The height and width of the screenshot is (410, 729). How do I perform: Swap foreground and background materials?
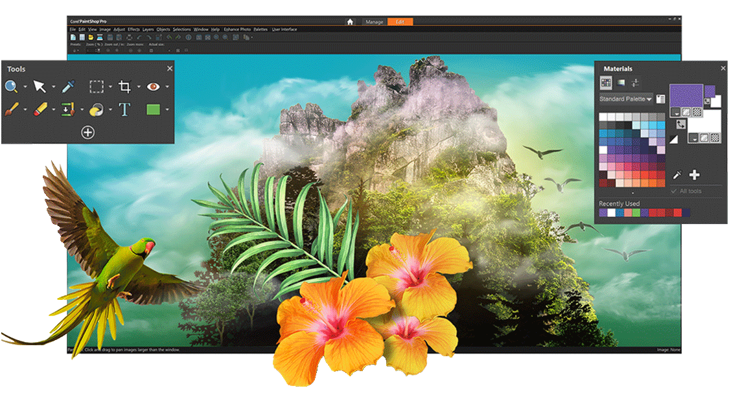(x=681, y=124)
